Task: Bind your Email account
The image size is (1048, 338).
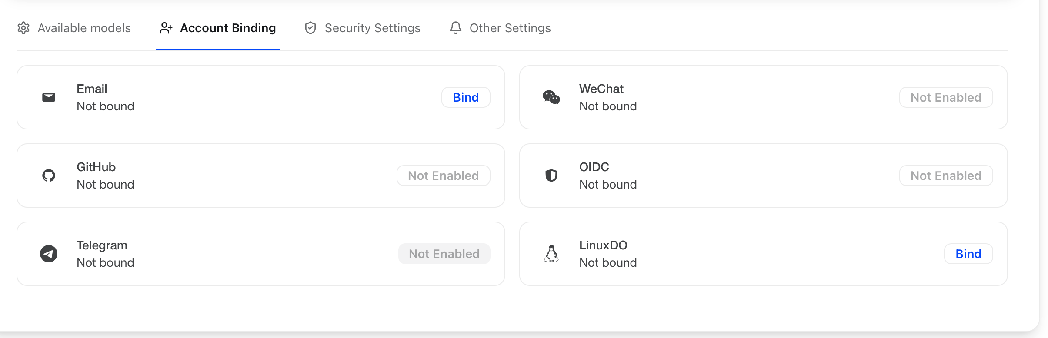Action: [465, 97]
